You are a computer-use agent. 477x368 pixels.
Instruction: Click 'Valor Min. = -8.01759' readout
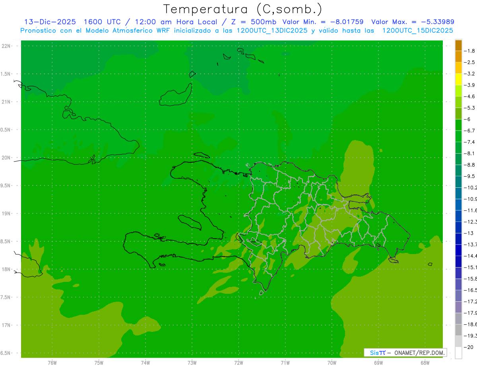pos(323,22)
